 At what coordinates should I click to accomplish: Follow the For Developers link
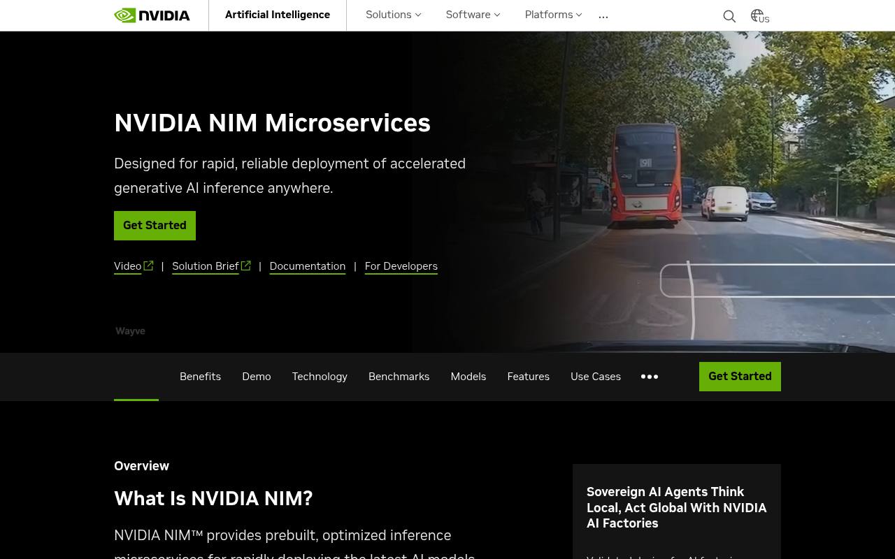point(401,266)
